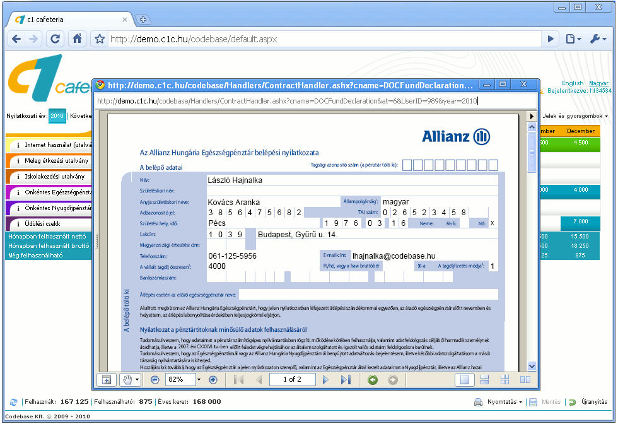618x424 pixels.
Task: Refresh totals with the status bar icon
Action: click(14, 402)
